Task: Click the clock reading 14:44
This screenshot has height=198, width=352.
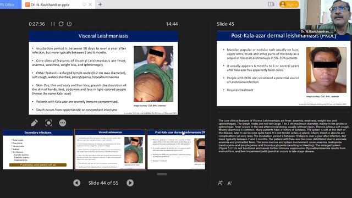Action: coord(172,24)
